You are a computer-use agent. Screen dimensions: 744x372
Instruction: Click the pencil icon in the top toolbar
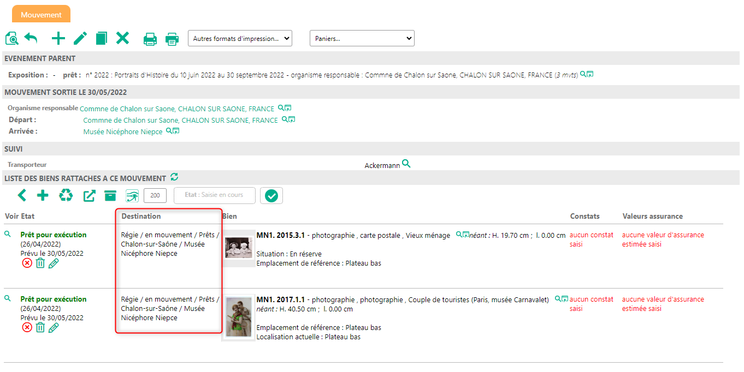(80, 38)
